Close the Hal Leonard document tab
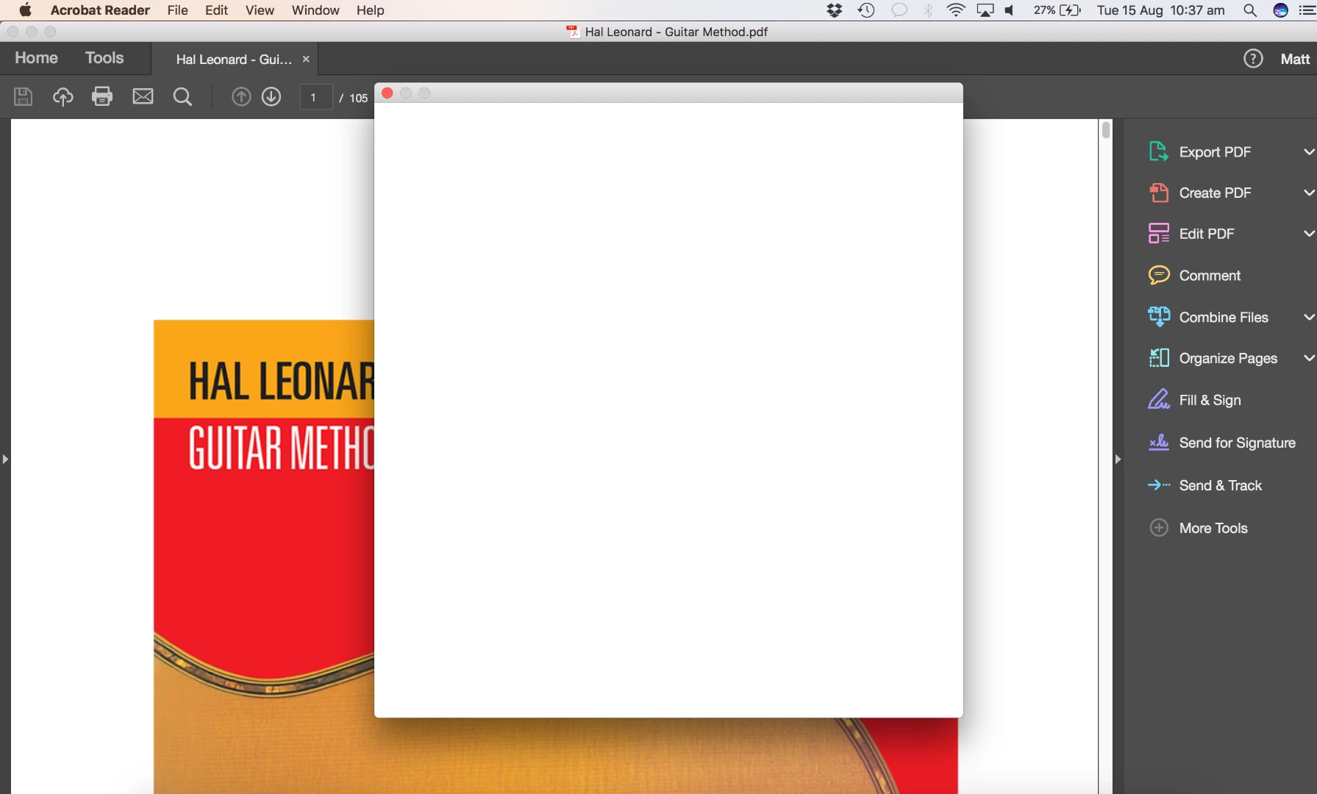The image size is (1317, 794). [306, 60]
